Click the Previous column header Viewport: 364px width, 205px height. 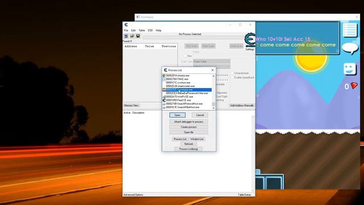tap(169, 46)
